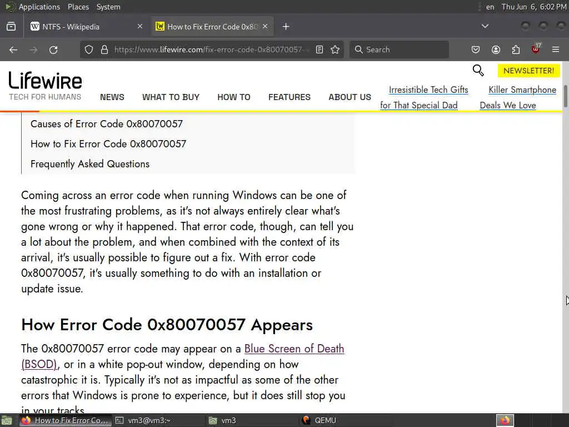Click the Lifewire logo
Image resolution: width=569 pixels, height=427 pixels.
click(46, 85)
